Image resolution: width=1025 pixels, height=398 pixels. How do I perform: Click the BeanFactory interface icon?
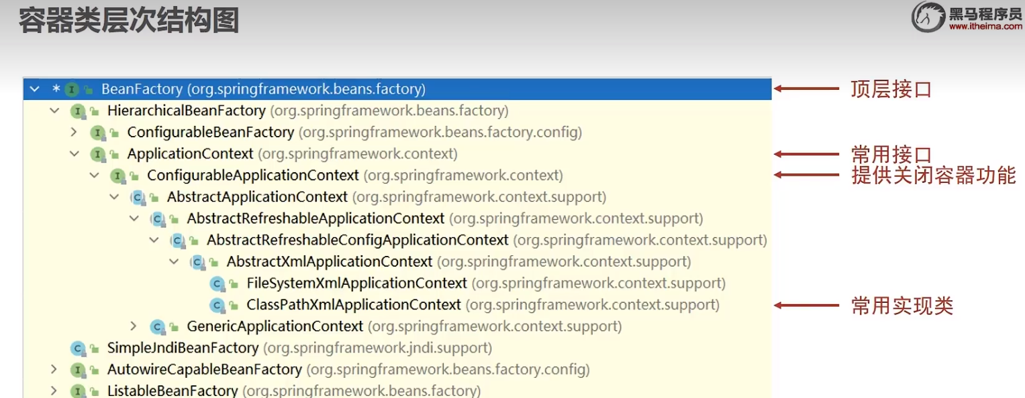click(72, 89)
